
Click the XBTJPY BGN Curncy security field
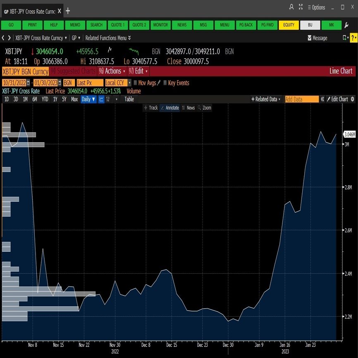tap(25, 72)
